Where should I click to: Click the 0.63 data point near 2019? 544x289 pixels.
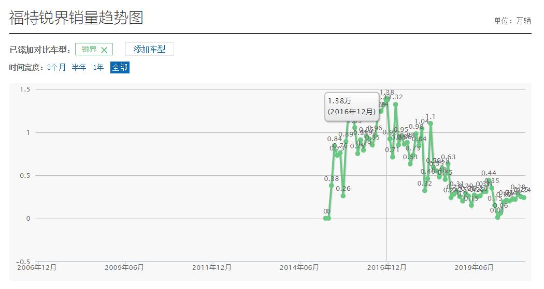pos(448,164)
